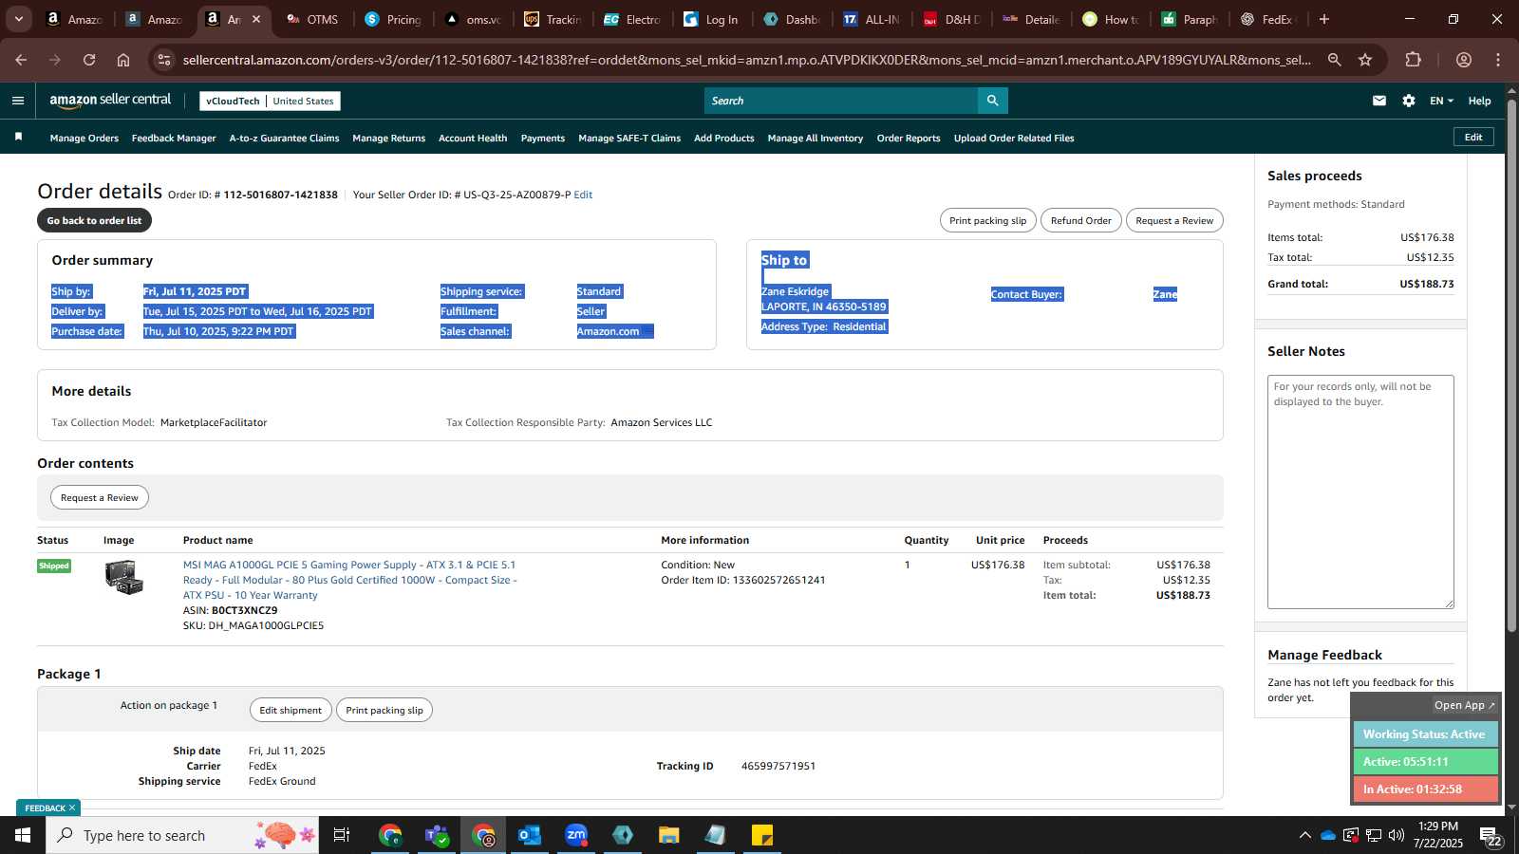This screenshot has height=854, width=1519.
Task: Reload the page
Action: 89,60
